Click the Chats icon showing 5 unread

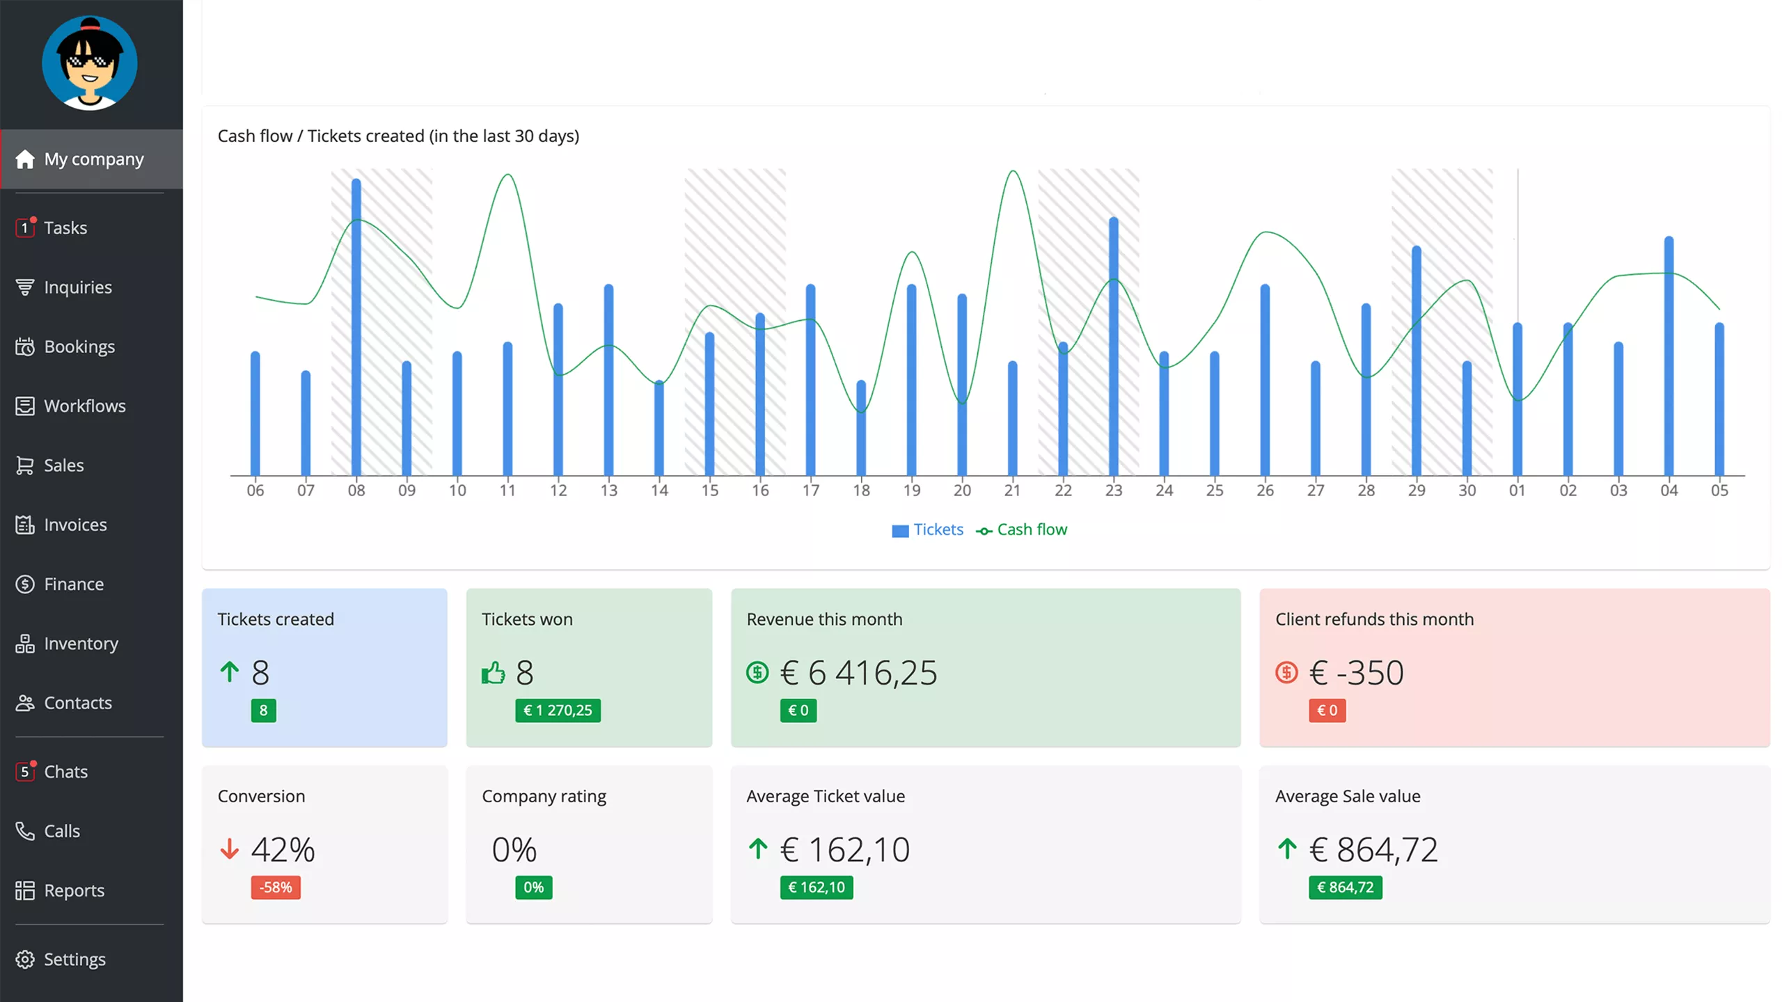click(x=25, y=771)
